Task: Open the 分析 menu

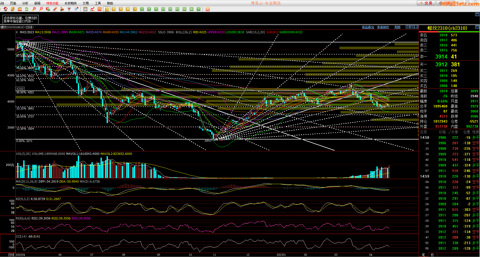Action: (x=25, y=3)
